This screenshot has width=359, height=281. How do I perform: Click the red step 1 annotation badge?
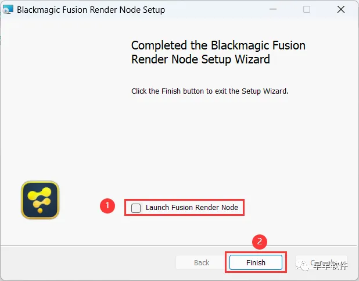107,206
